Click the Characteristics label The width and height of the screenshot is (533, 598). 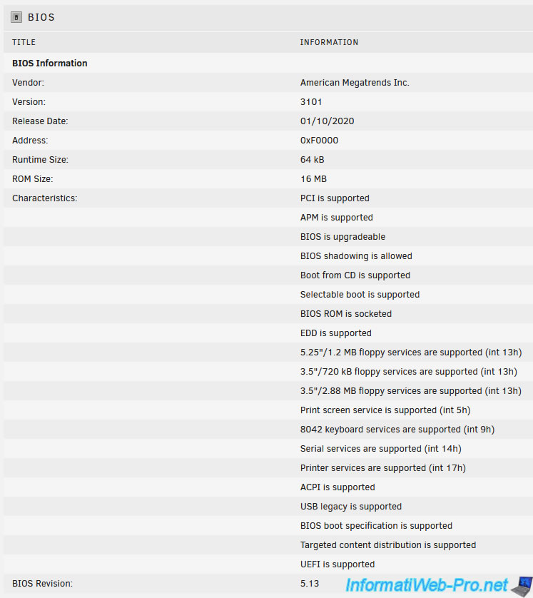click(x=44, y=198)
